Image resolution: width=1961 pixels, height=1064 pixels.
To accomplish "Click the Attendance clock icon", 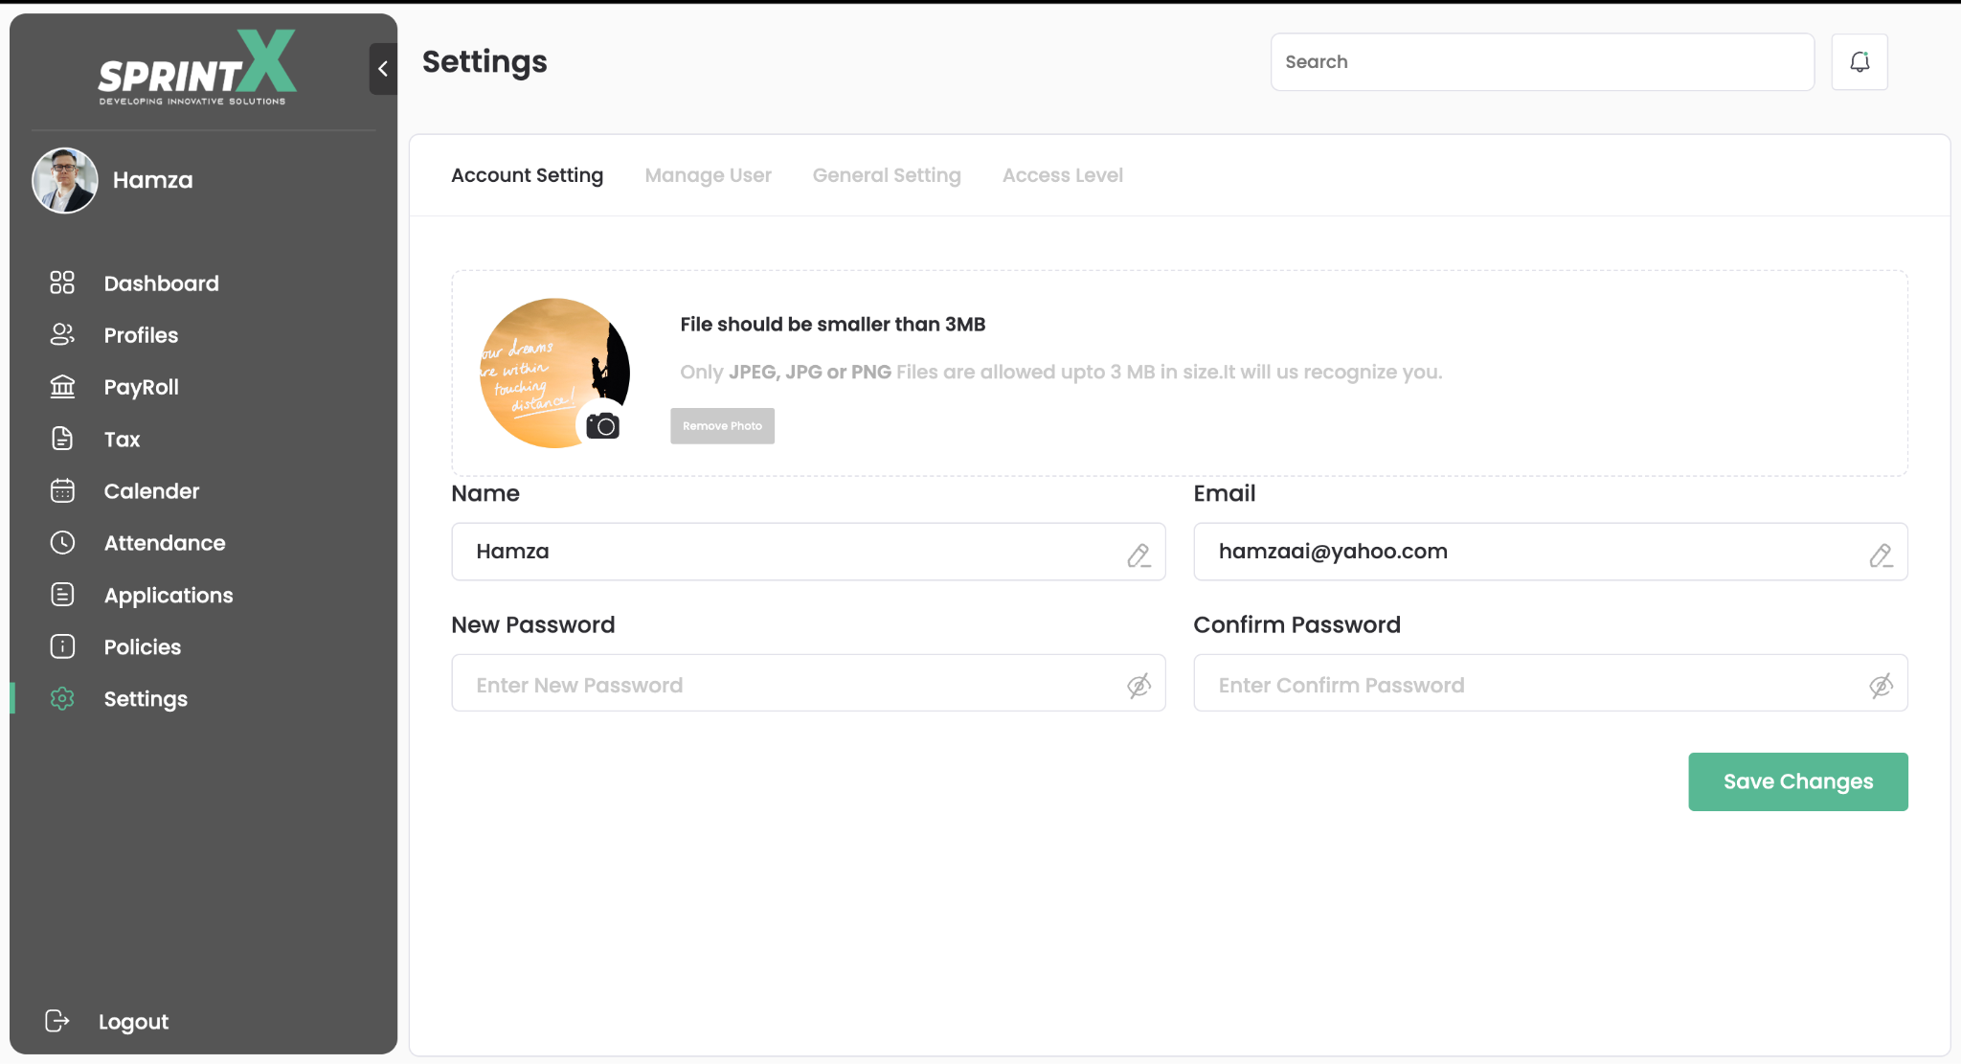I will (62, 542).
